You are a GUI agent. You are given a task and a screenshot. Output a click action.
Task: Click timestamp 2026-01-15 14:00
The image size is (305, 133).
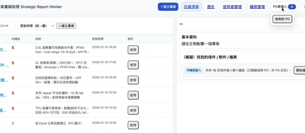(x=104, y=107)
